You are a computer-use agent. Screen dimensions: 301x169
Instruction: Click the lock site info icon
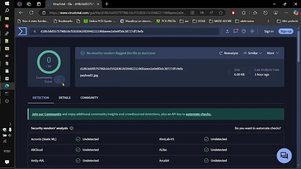coord(44,13)
